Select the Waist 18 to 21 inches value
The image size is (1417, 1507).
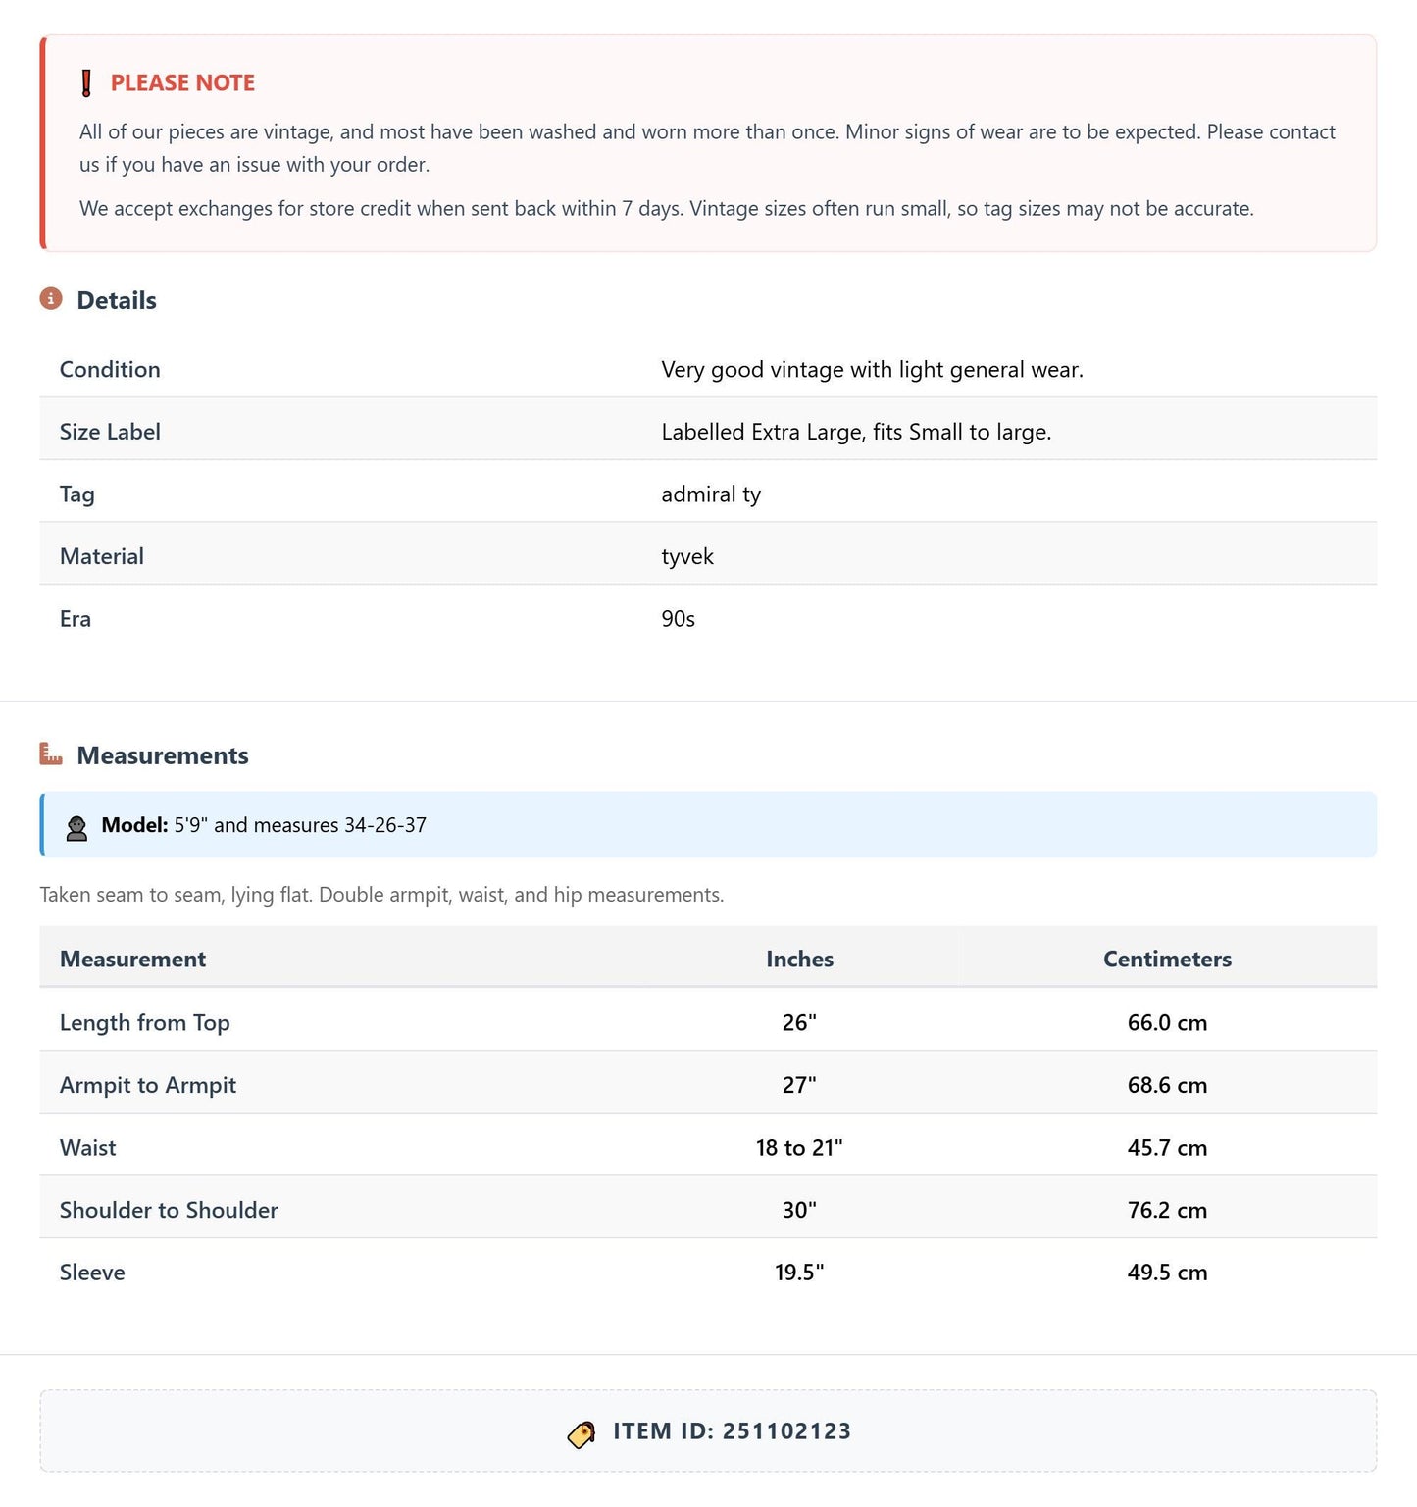pyautogui.click(x=799, y=1147)
